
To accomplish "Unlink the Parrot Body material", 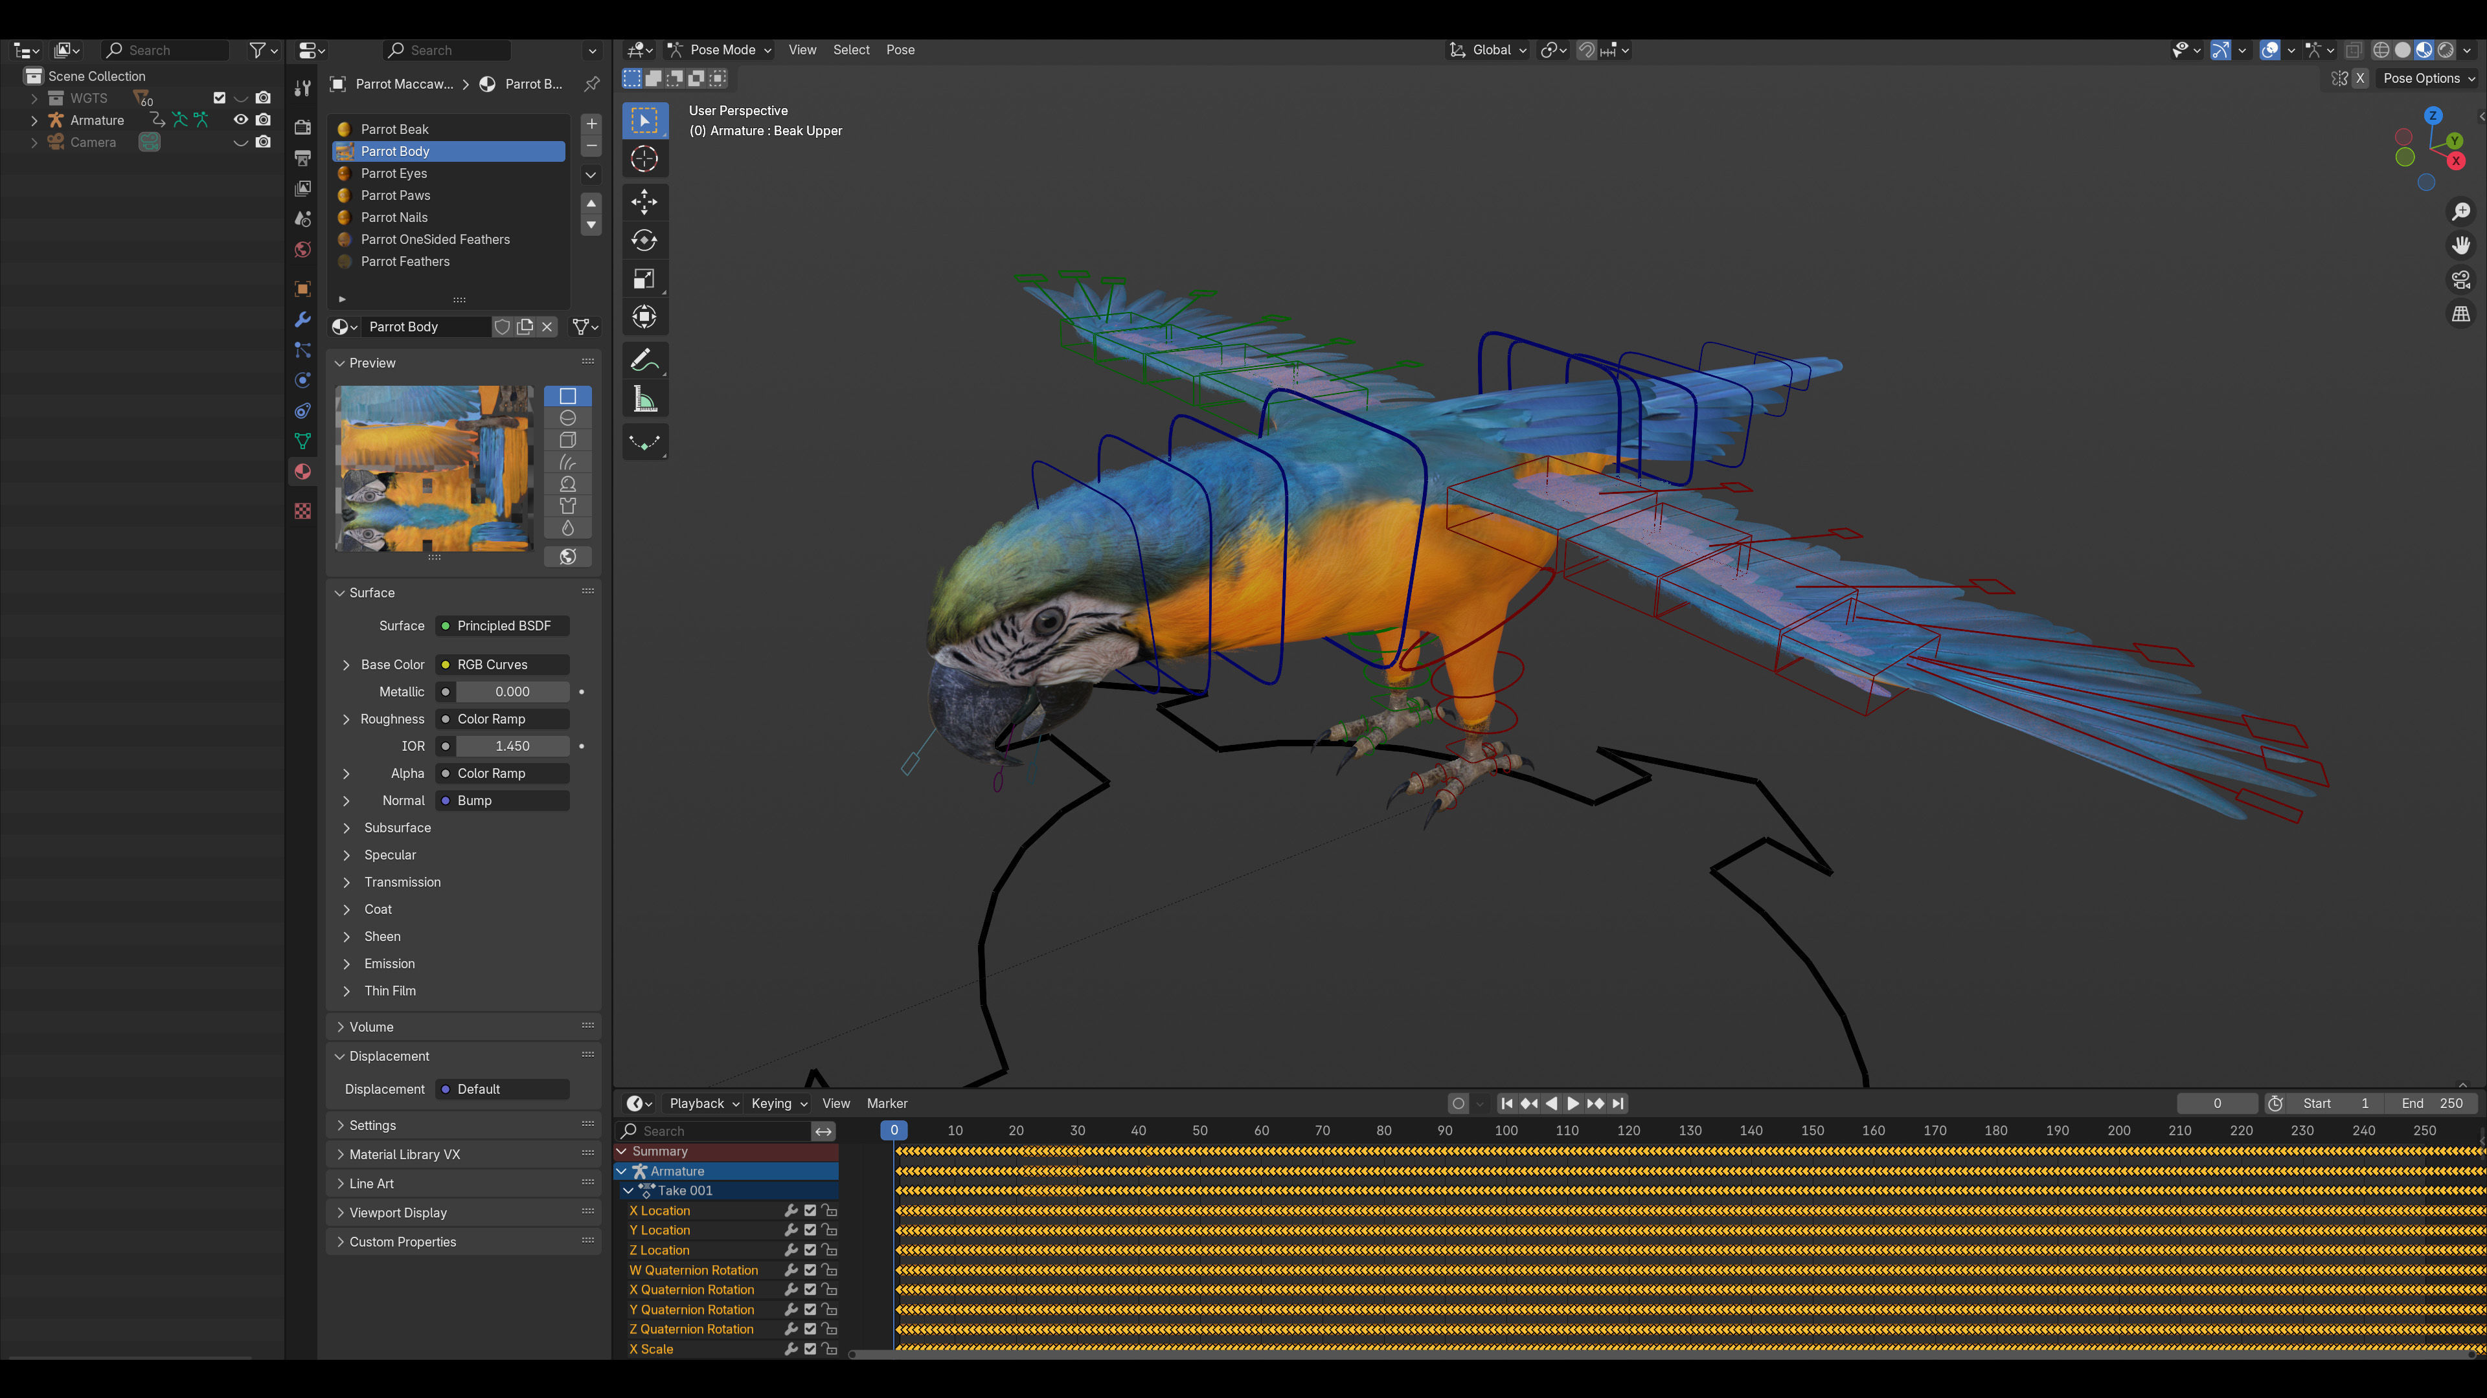I will (x=547, y=327).
